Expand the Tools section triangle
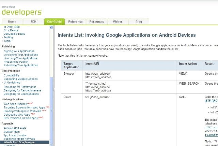Image resolution: width=218 pixels, height=146 pixels. coord(2,41)
